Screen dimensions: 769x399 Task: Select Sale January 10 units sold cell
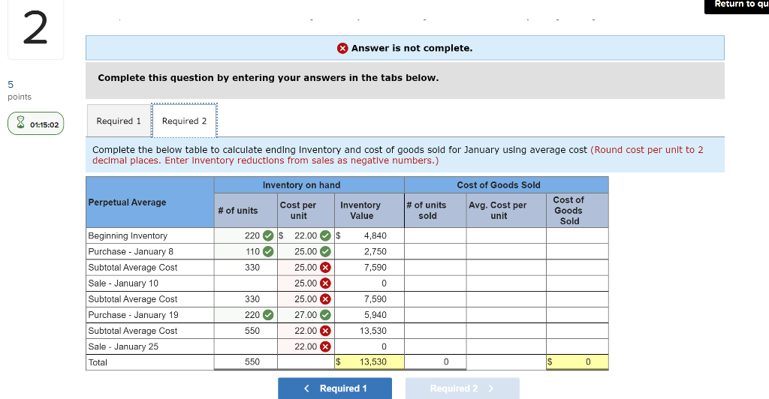coord(436,283)
